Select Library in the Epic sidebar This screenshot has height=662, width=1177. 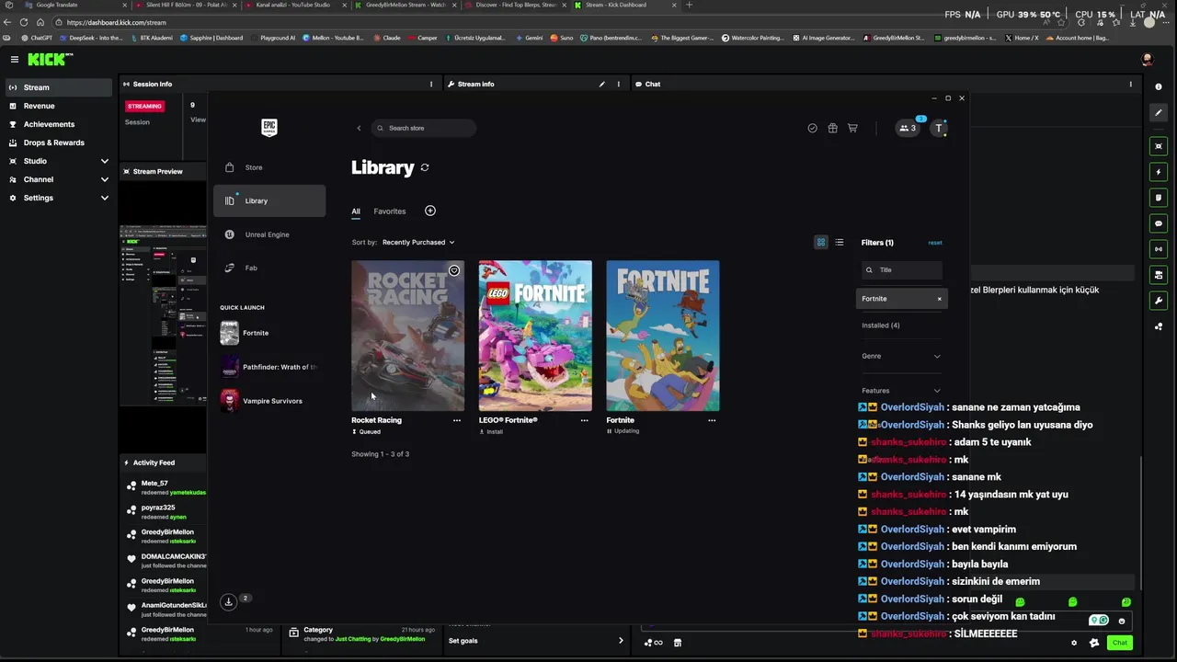[x=269, y=200]
